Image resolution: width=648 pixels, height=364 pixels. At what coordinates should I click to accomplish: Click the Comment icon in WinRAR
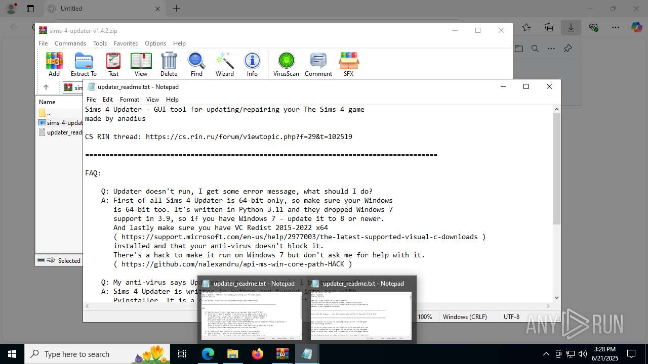pyautogui.click(x=318, y=64)
